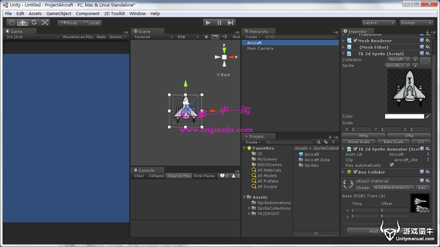This screenshot has width=440, height=247.
Task: Click the Step frame button
Action: [x=230, y=23]
